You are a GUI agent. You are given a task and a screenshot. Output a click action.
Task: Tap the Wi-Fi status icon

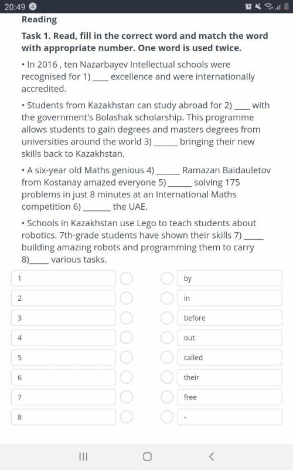268,6
